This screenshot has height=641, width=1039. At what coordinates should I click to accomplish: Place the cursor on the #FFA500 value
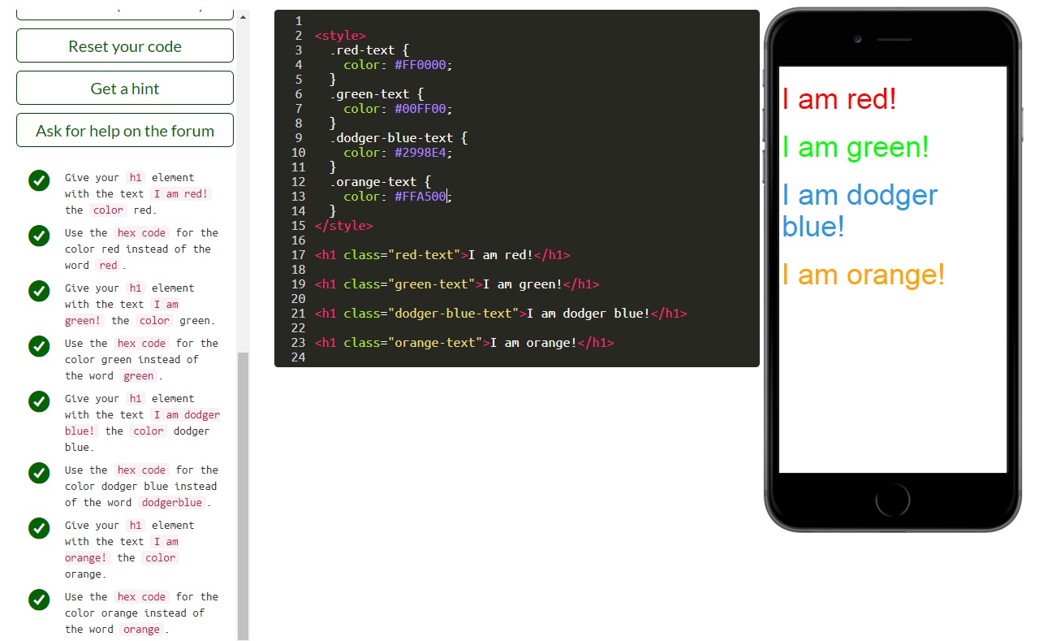420,196
